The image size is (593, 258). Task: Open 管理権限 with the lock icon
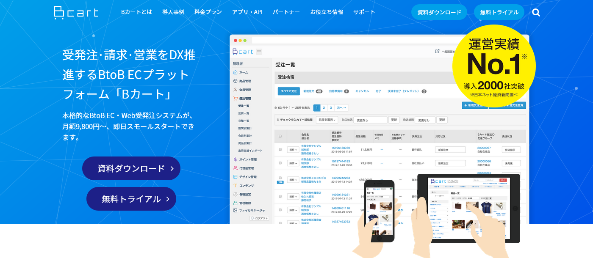click(x=235, y=202)
